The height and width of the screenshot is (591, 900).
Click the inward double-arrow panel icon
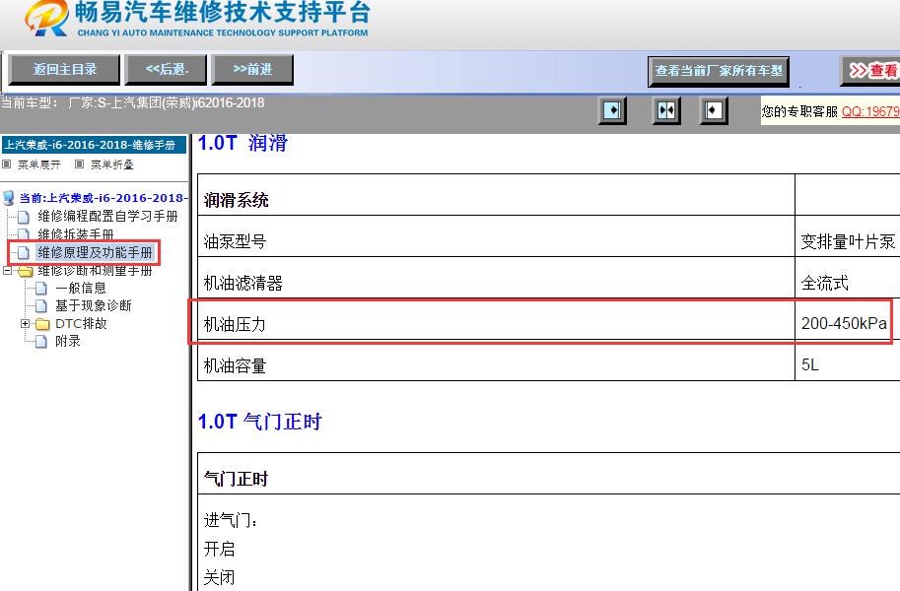666,110
